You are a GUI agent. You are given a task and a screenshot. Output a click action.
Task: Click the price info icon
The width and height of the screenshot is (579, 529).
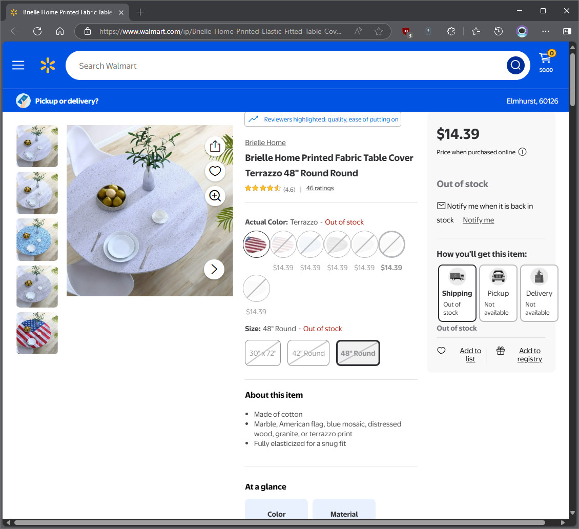(522, 152)
